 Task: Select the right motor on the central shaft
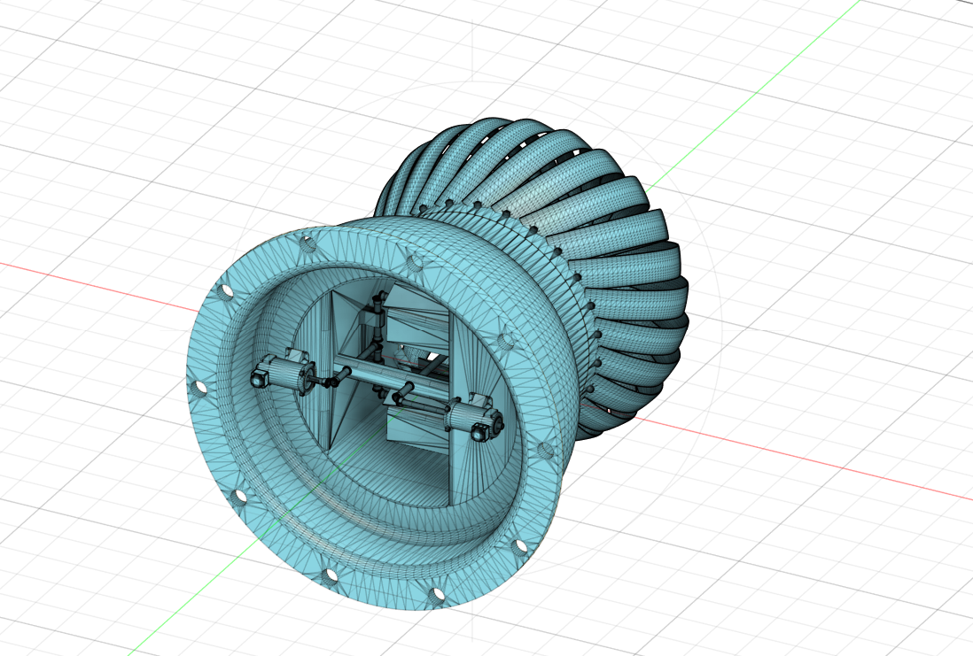pos(473,419)
